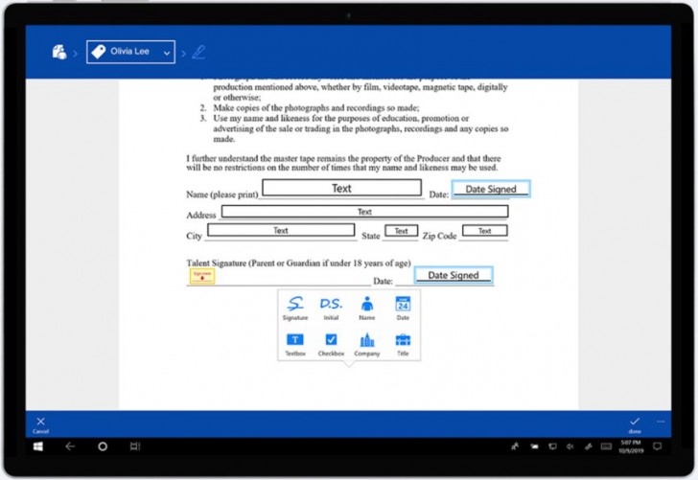
Task: Open the Action Center notifications
Action: point(657,446)
